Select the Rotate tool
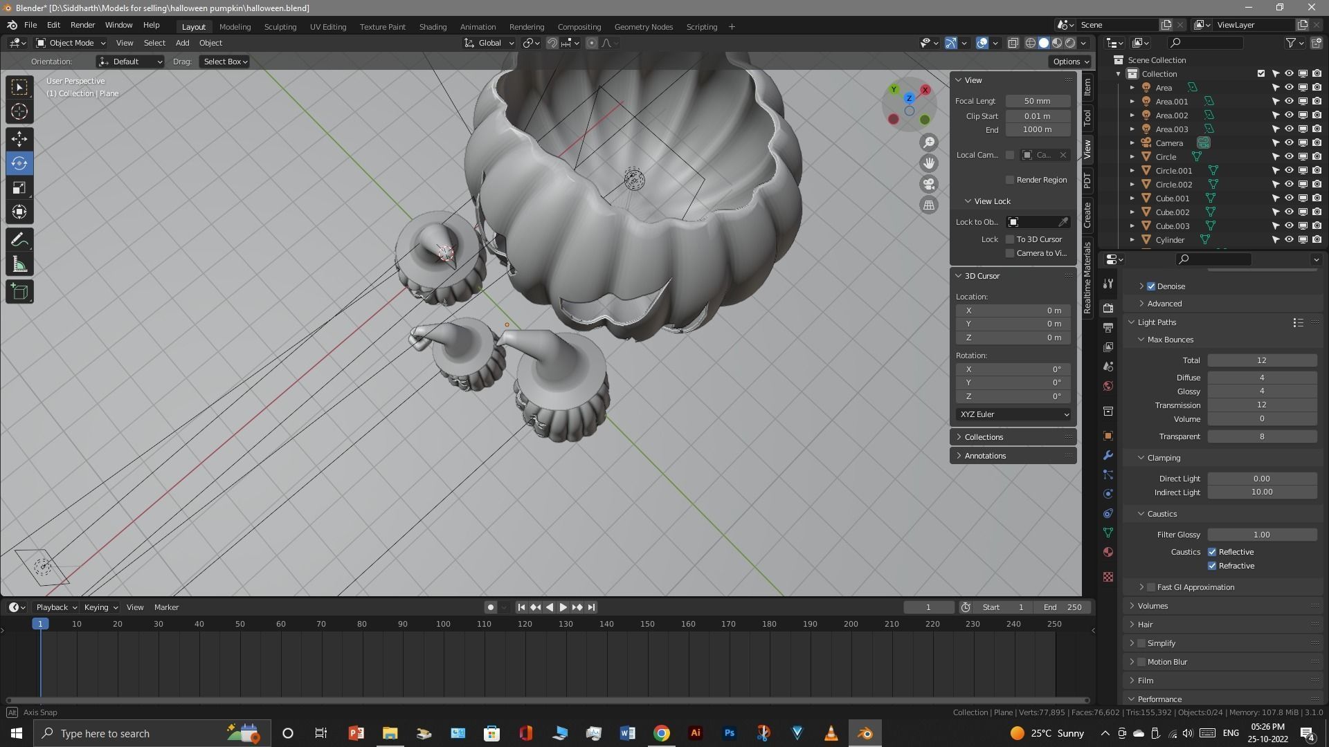 [x=19, y=163]
